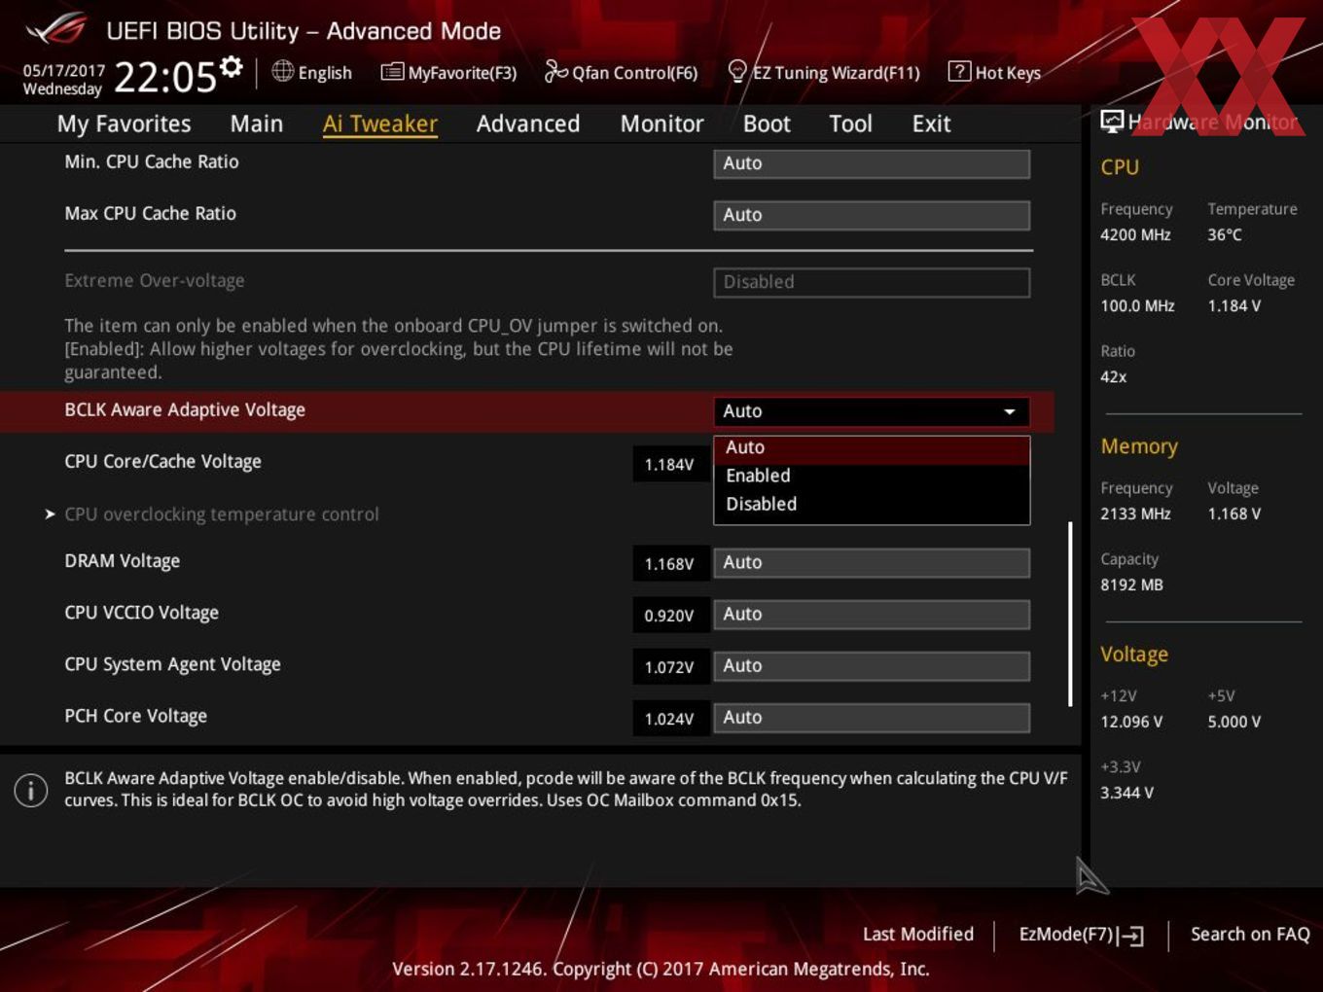Click the Max CPU Cache Ratio field
1323x992 pixels.
pyautogui.click(x=872, y=215)
